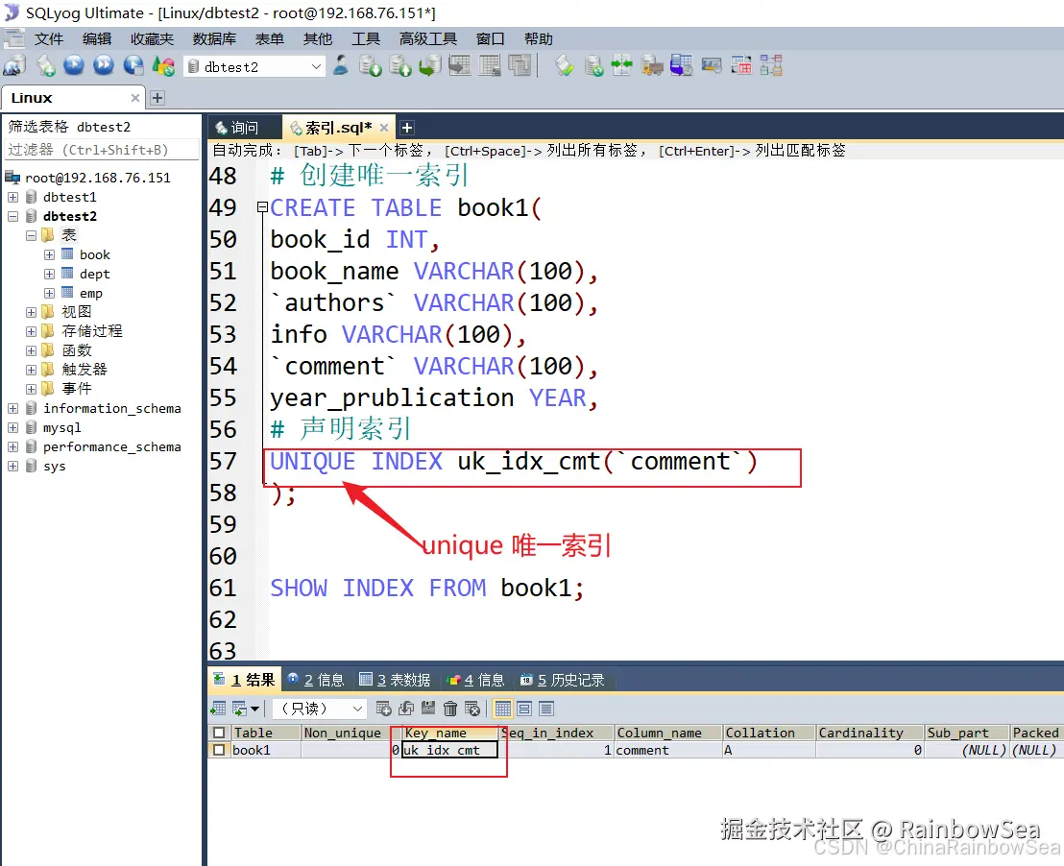Switch to the 5 历史记录 tab
Viewport: 1064px width, 866px height.
[x=563, y=680]
